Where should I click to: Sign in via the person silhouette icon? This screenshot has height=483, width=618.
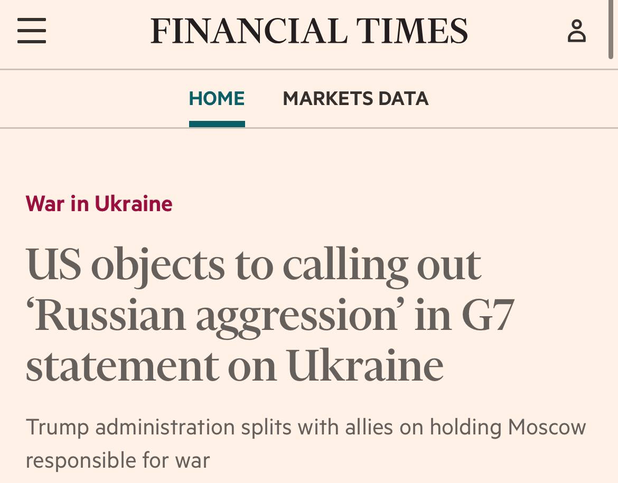point(577,31)
